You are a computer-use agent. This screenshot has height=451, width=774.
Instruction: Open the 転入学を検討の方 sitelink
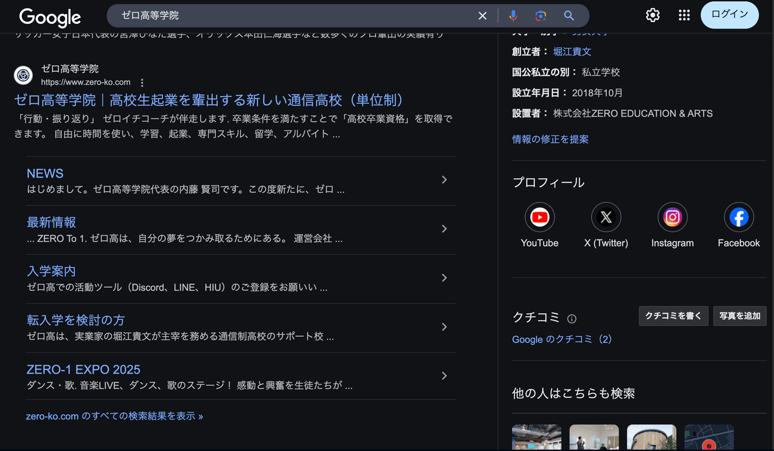point(76,321)
